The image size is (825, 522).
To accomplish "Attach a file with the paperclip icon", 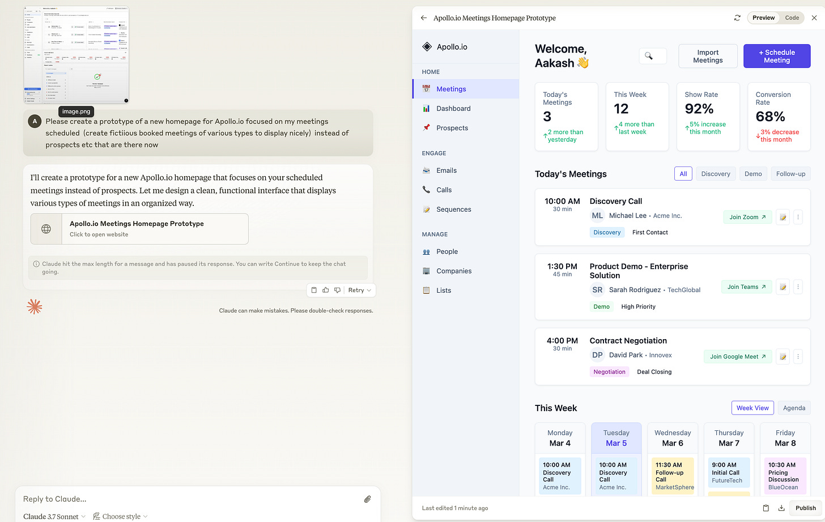I will point(367,499).
